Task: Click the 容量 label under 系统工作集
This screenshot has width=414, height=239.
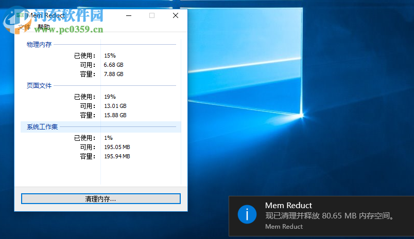Action: tap(88, 156)
